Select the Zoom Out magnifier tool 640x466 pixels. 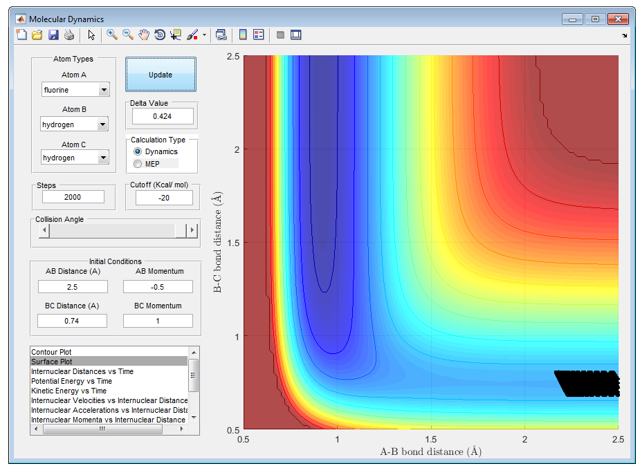(128, 35)
